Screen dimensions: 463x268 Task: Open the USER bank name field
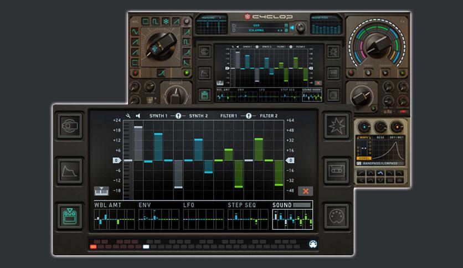click(x=256, y=25)
